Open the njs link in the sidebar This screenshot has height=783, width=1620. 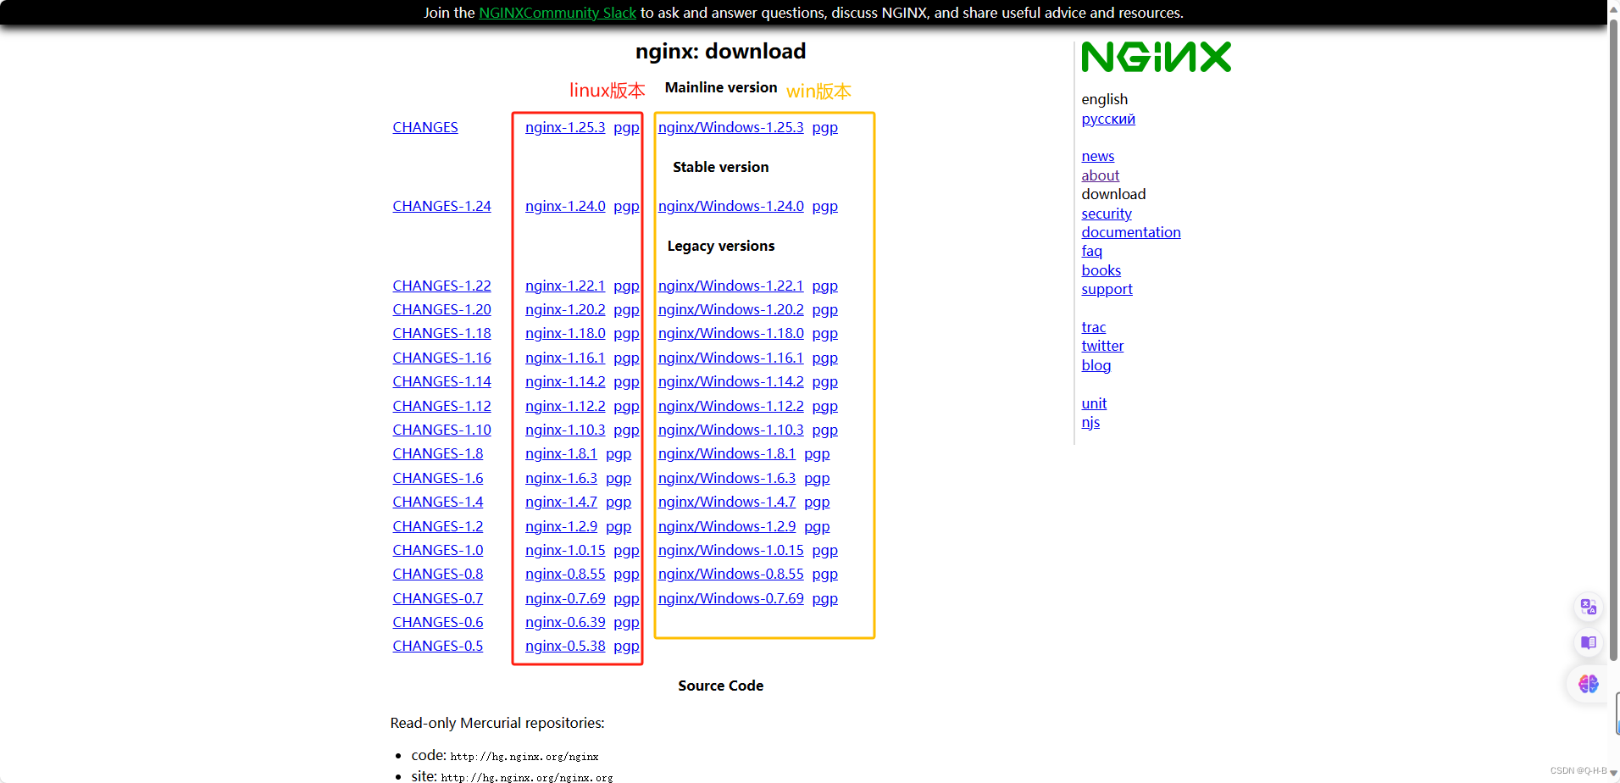click(1090, 422)
